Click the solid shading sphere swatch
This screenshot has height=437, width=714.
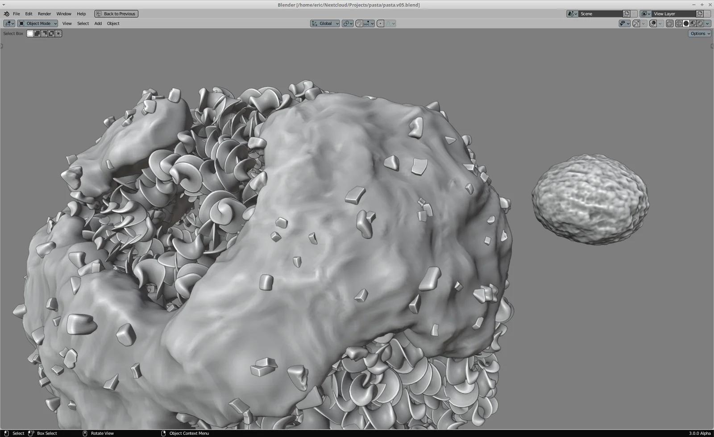point(686,23)
